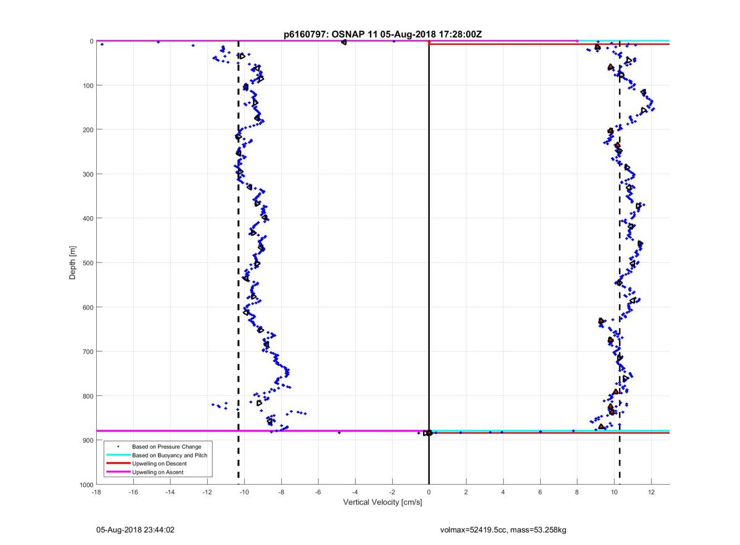The width and height of the screenshot is (740, 545).
Task: Click velocity axis tick label 12
Action: [651, 492]
